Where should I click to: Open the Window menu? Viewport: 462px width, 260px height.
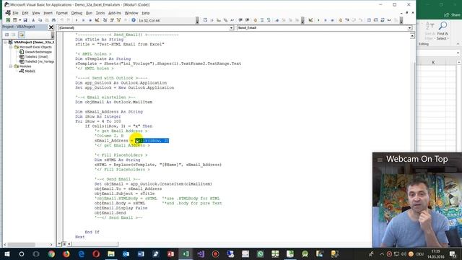(x=131, y=13)
